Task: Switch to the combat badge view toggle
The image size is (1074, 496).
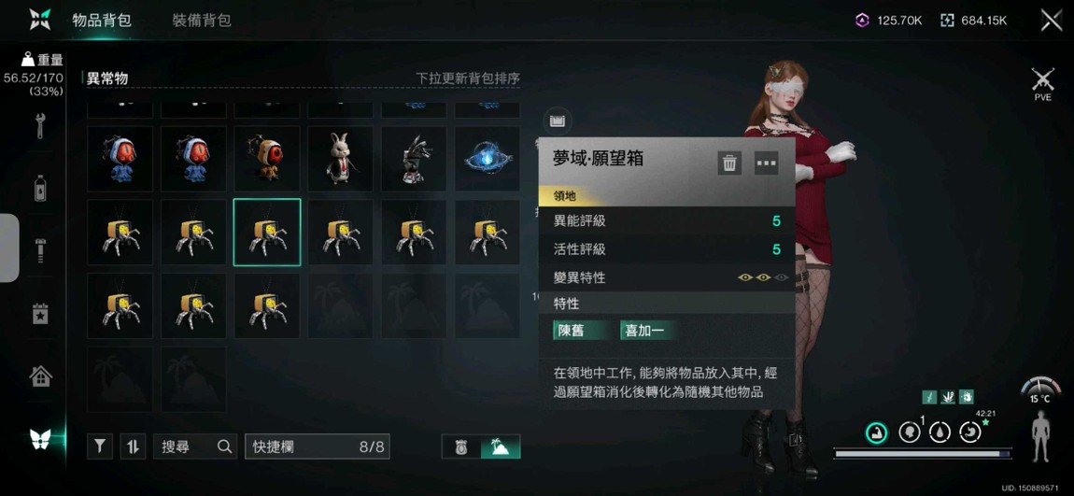Action: pos(461,446)
